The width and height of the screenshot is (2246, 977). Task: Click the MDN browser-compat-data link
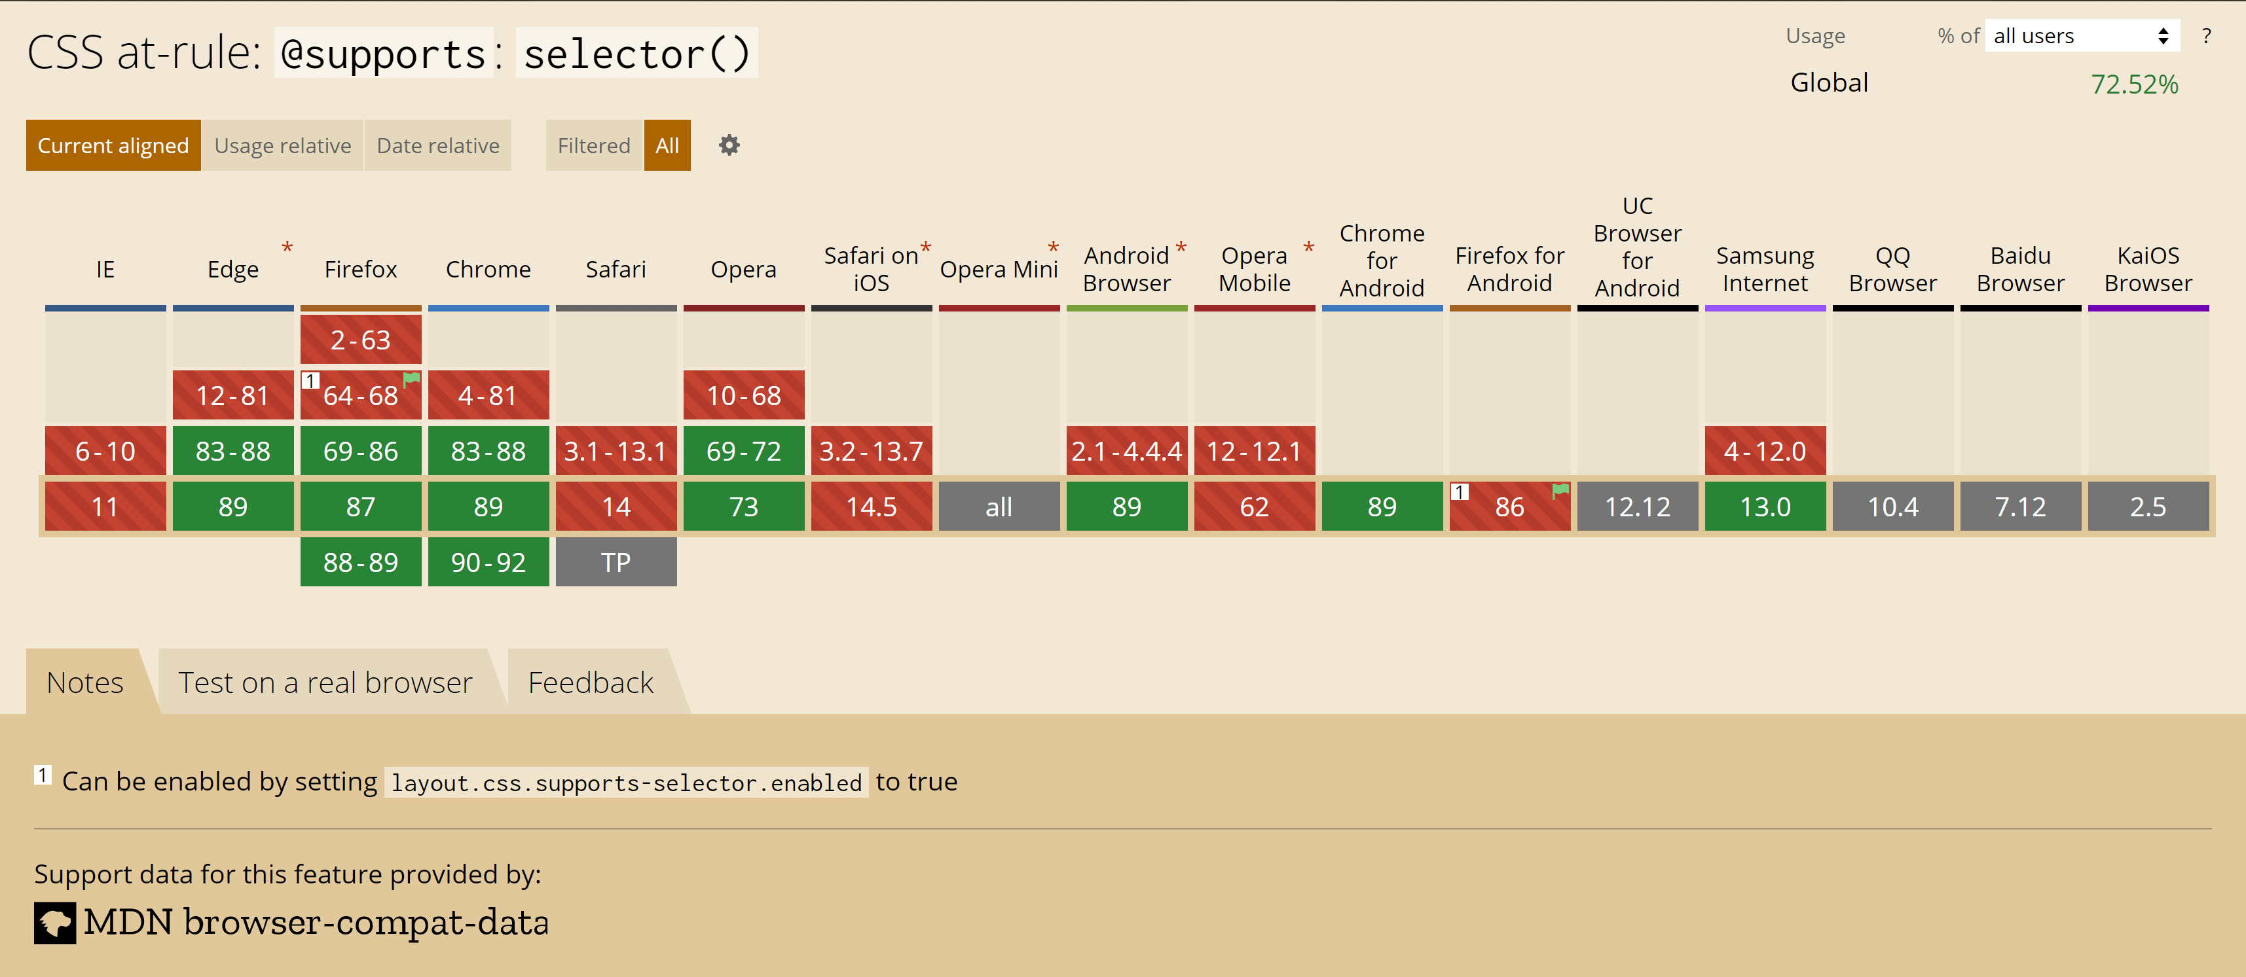[316, 922]
